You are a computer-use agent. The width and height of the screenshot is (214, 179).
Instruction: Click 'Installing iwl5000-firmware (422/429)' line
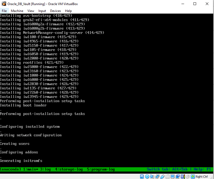tap(39, 67)
